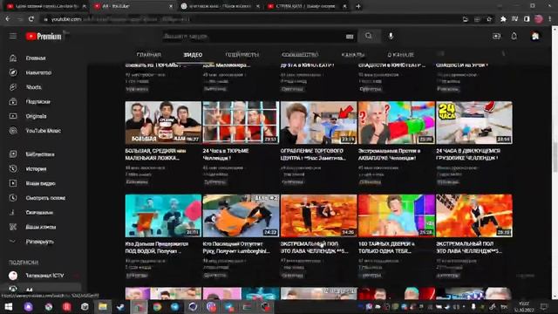558x314 pixels.
Task: Click the title 24 Часа в ТЮРЬМЕ Челлендж
Action: [x=226, y=154]
